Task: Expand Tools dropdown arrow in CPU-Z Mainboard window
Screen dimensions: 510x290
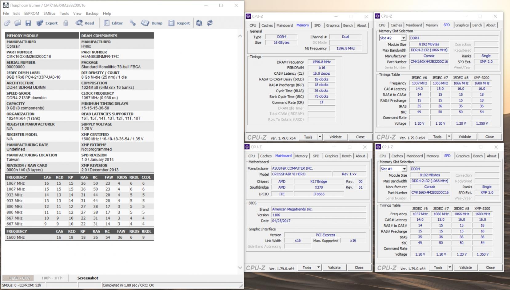Action: [319, 268]
